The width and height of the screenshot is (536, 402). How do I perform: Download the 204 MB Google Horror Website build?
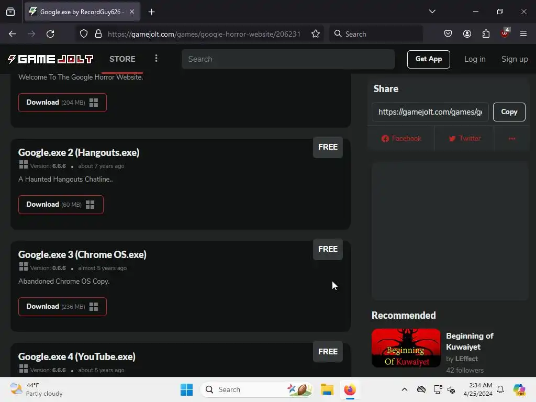click(62, 102)
